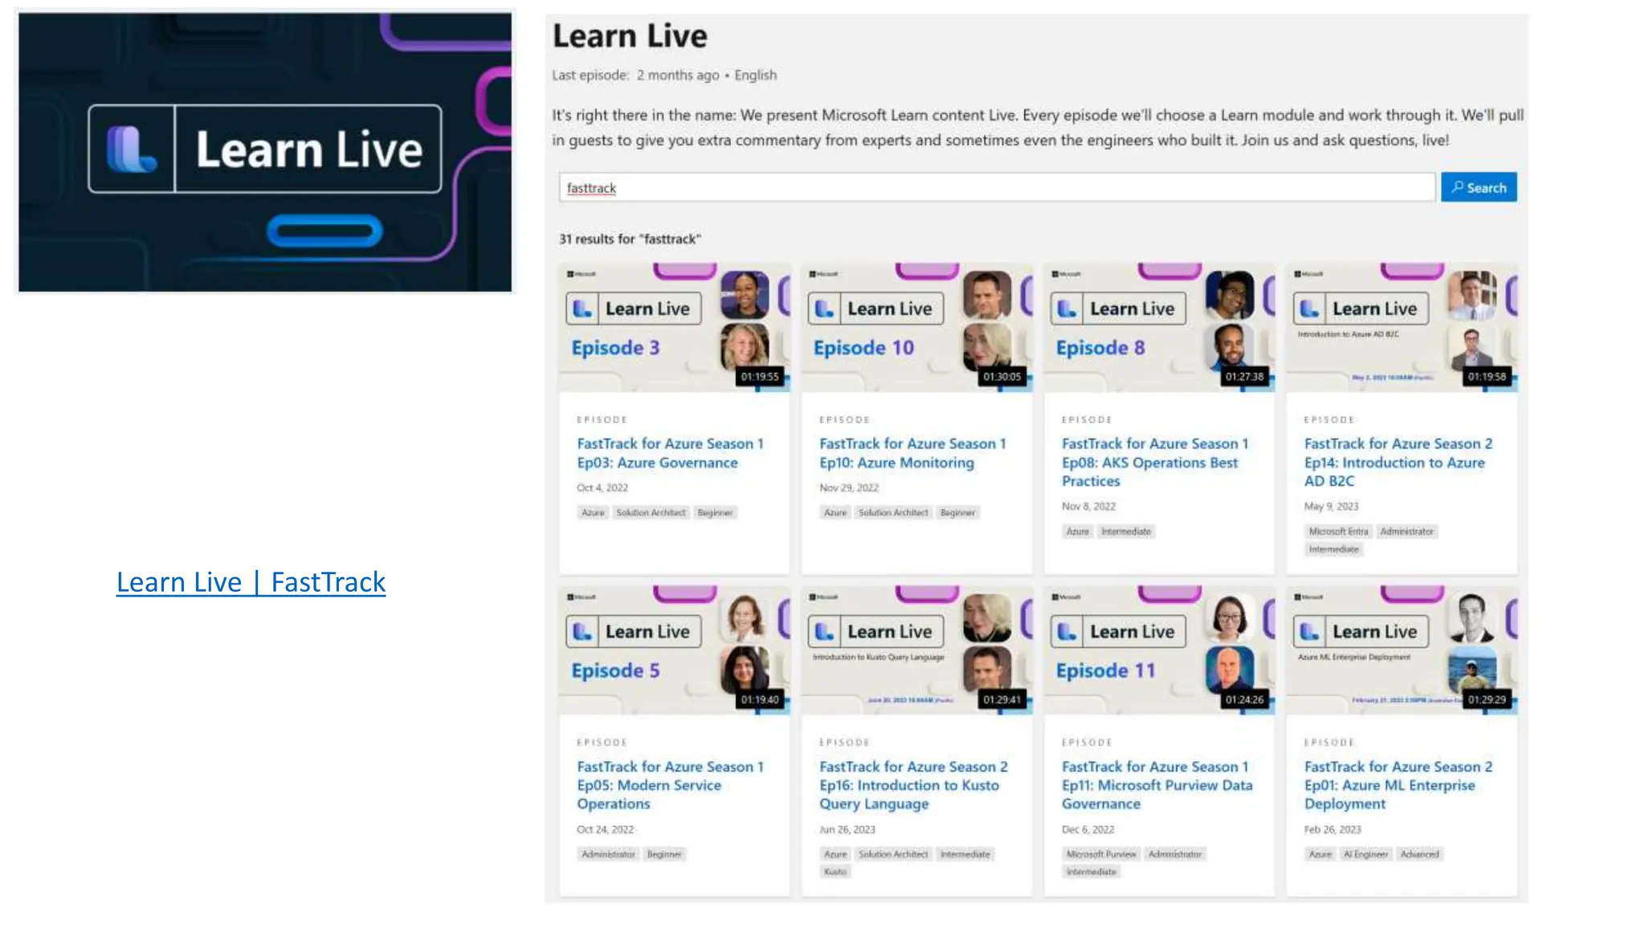The width and height of the screenshot is (1645, 925).
Task: Click Learn Live logo icon on Episode 8 card
Action: tap(1067, 308)
